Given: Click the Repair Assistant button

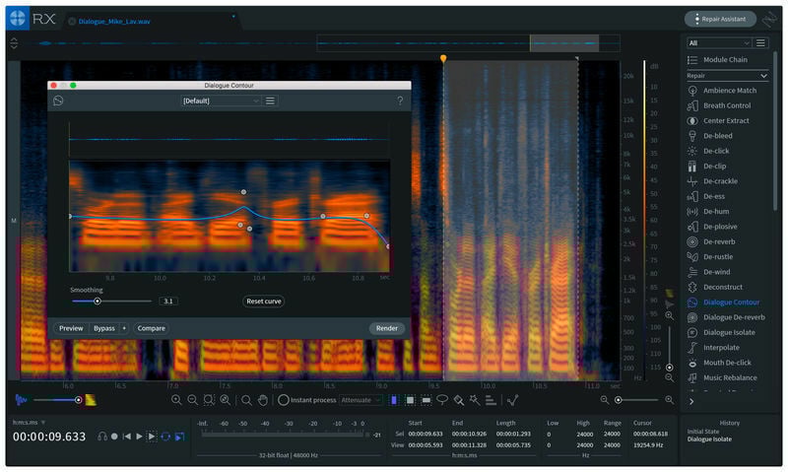Looking at the screenshot, I should pyautogui.click(x=720, y=19).
